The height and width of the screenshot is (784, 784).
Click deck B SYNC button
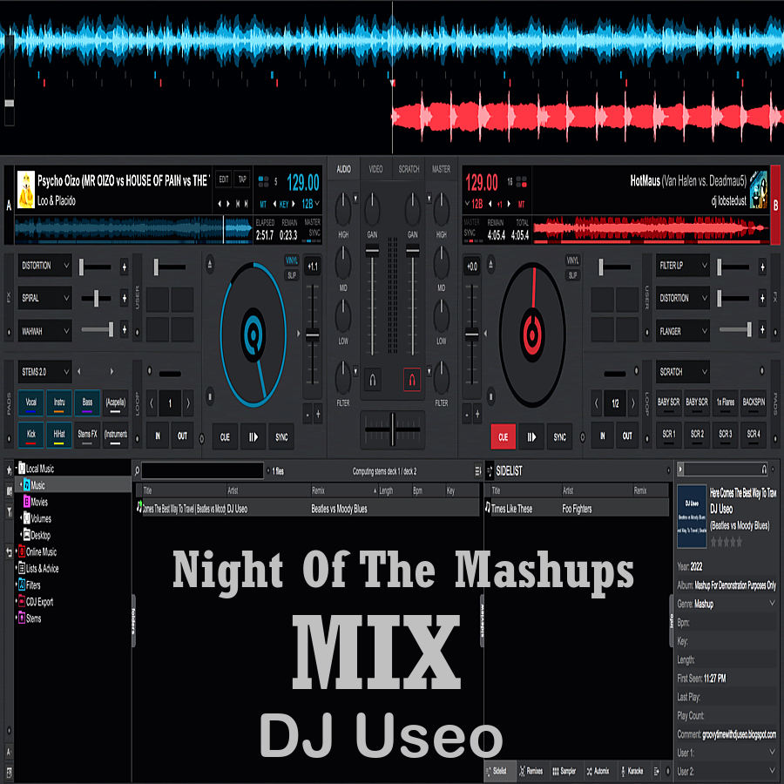pyautogui.click(x=559, y=436)
